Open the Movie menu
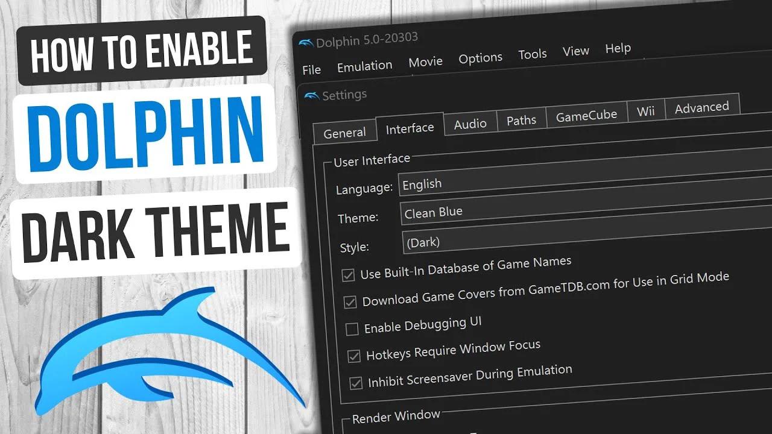The height and width of the screenshot is (434, 772). [x=426, y=61]
